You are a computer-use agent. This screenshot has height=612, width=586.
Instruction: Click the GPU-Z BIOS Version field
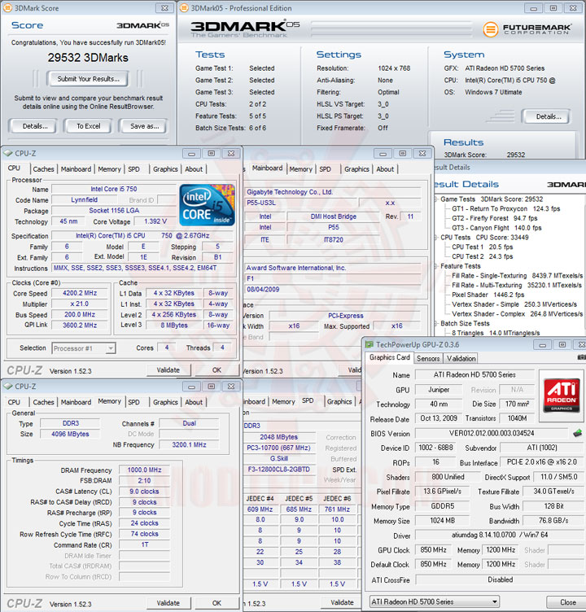click(x=492, y=433)
